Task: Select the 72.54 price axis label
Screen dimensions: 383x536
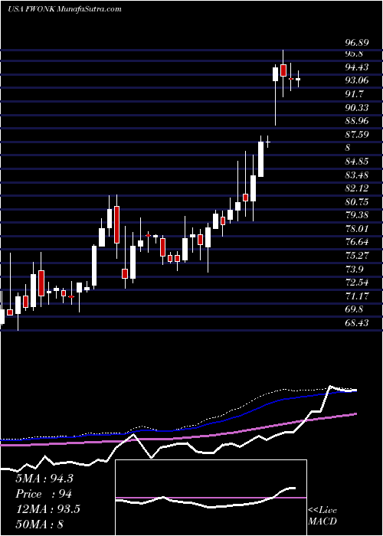Action: coord(357,283)
